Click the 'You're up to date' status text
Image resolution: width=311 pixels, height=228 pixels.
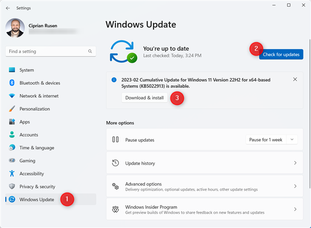pyautogui.click(x=166, y=48)
